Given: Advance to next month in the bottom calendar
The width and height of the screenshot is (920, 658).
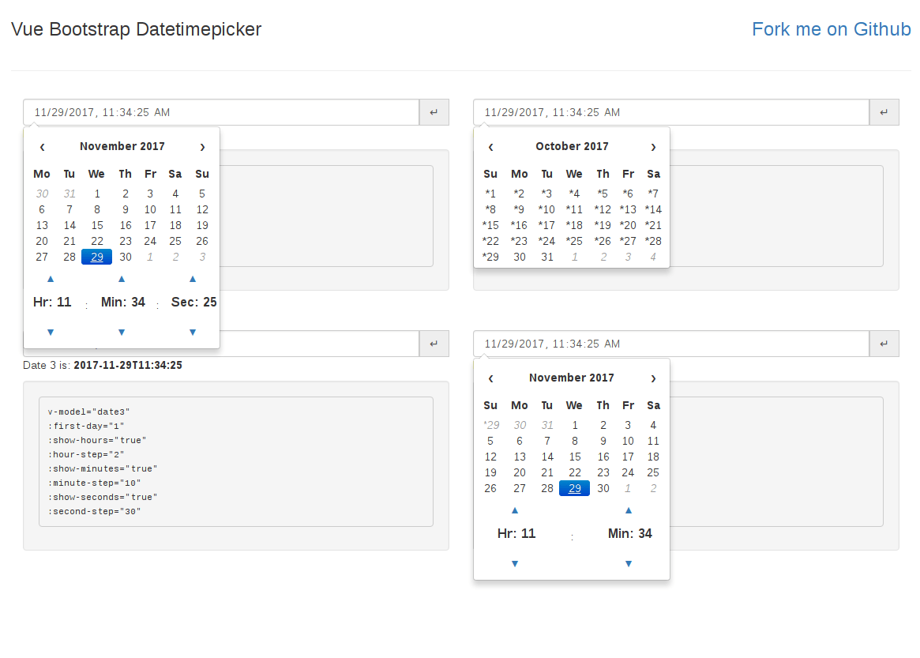Looking at the screenshot, I should click(x=653, y=378).
